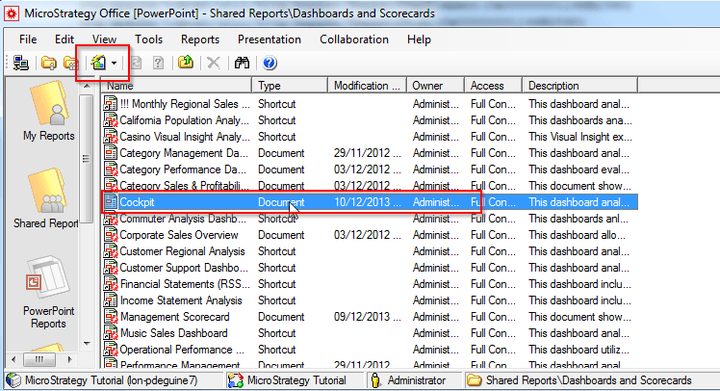Click the connect to server toolbar icon
Screen dimensions: 720x391
20,63
